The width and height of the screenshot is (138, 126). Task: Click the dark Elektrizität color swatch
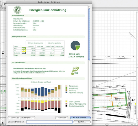pyautogui.click(x=24, y=53)
